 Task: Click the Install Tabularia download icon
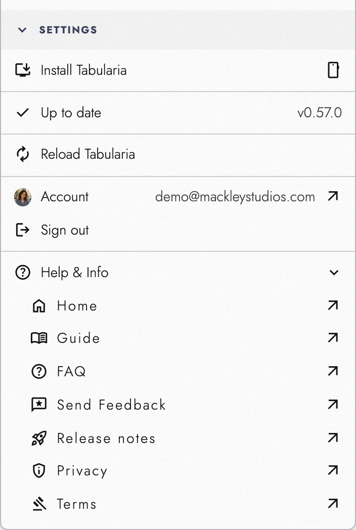coord(23,70)
